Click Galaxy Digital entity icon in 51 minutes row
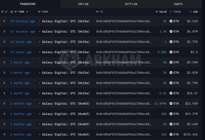 [40, 31]
